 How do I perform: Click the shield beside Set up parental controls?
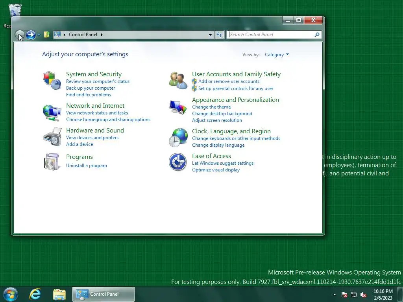[x=194, y=88]
